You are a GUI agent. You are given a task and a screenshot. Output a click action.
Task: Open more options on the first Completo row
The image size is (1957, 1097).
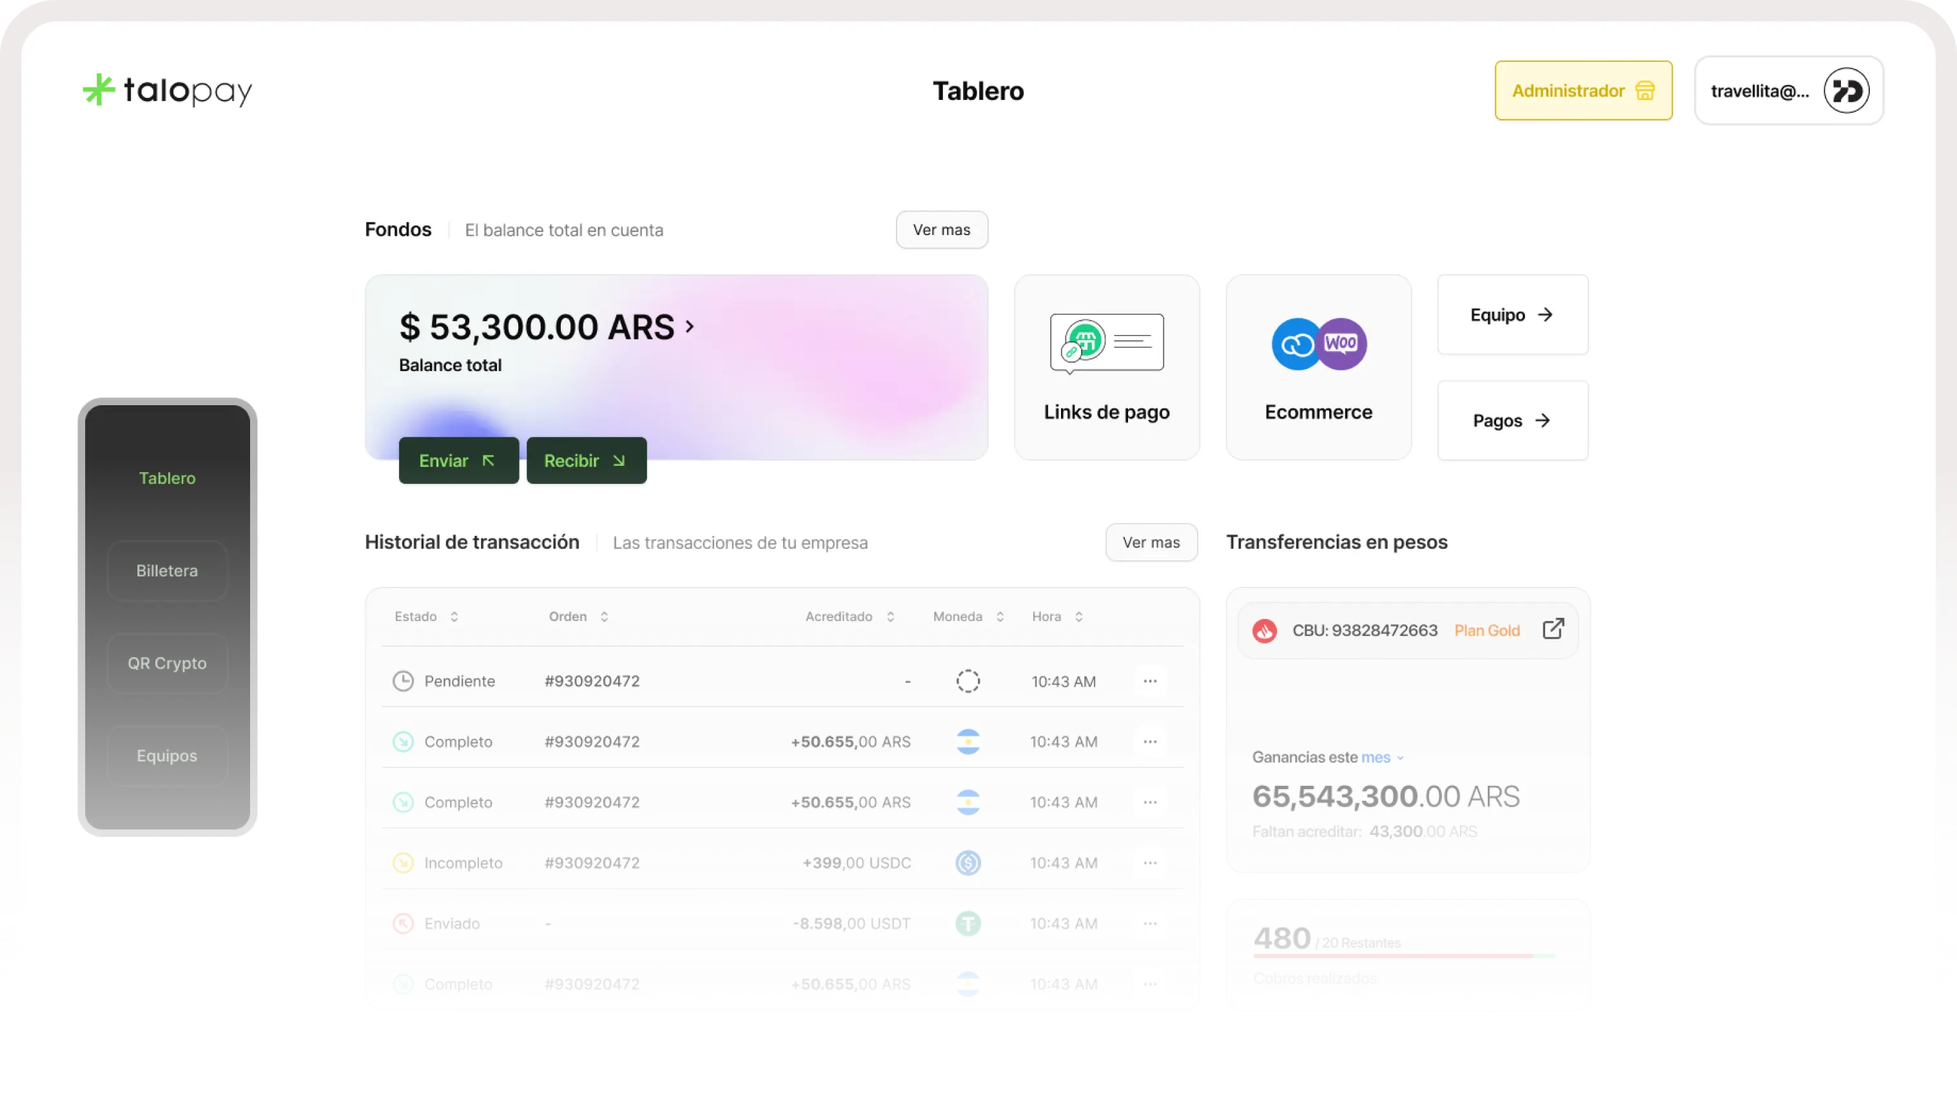tap(1150, 741)
